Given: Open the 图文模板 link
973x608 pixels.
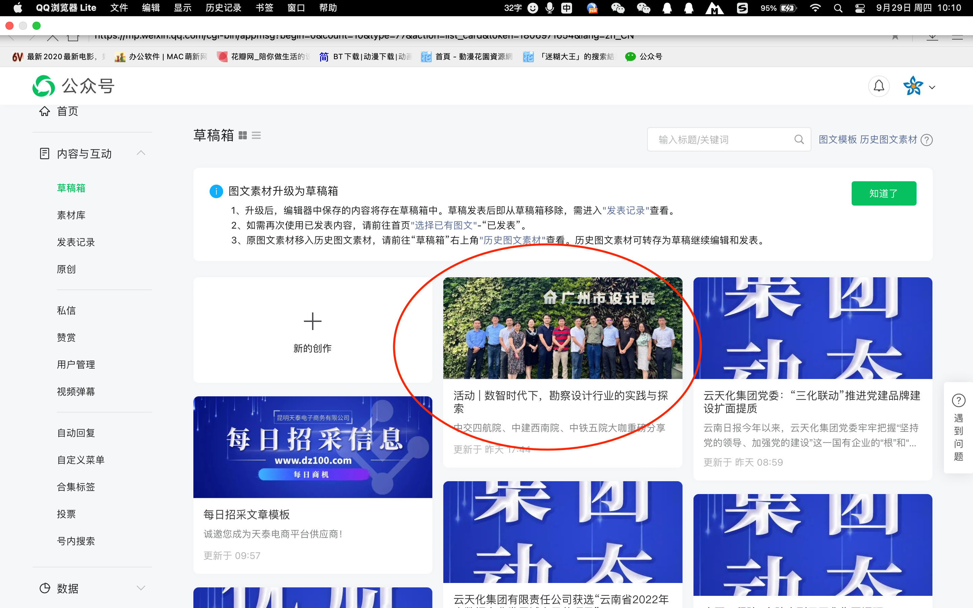Looking at the screenshot, I should (x=837, y=140).
